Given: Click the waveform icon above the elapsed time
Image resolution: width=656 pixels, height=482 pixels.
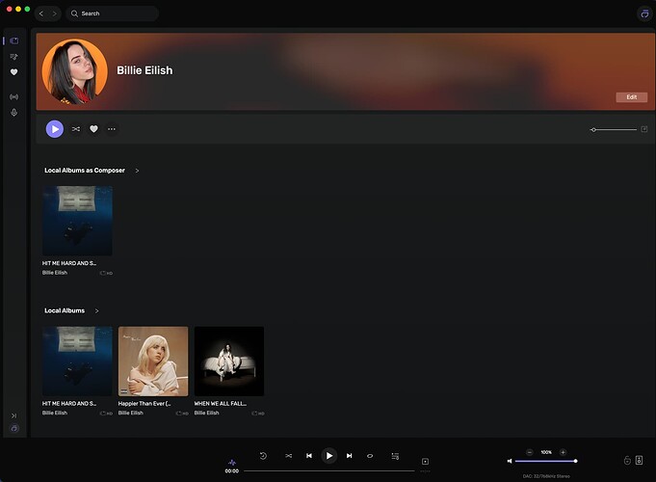Looking at the screenshot, I should (232, 463).
